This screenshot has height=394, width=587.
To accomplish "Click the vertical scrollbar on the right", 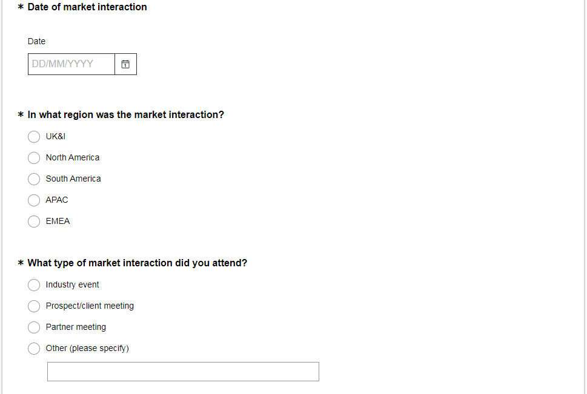I will tap(583, 197).
